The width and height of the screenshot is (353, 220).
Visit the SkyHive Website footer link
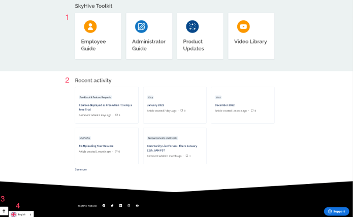coord(87,206)
